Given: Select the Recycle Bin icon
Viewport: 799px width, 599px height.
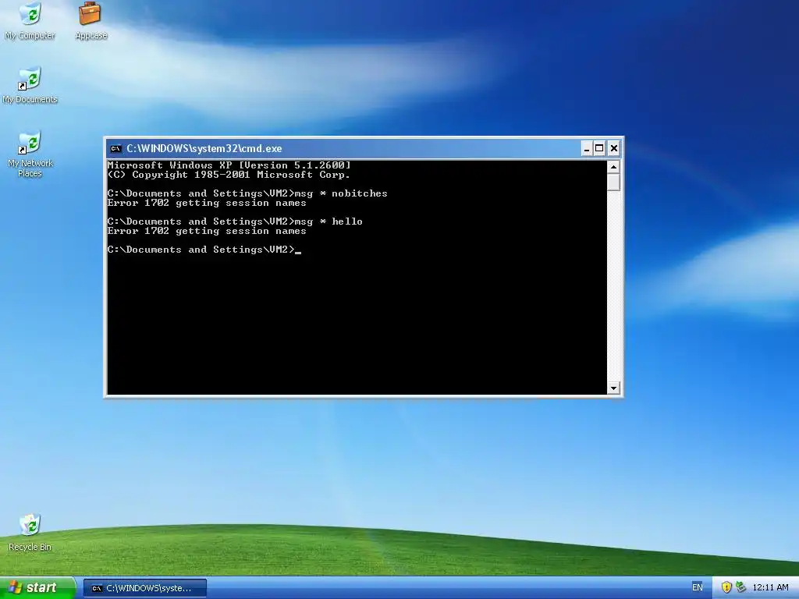Looking at the screenshot, I should point(30,533).
